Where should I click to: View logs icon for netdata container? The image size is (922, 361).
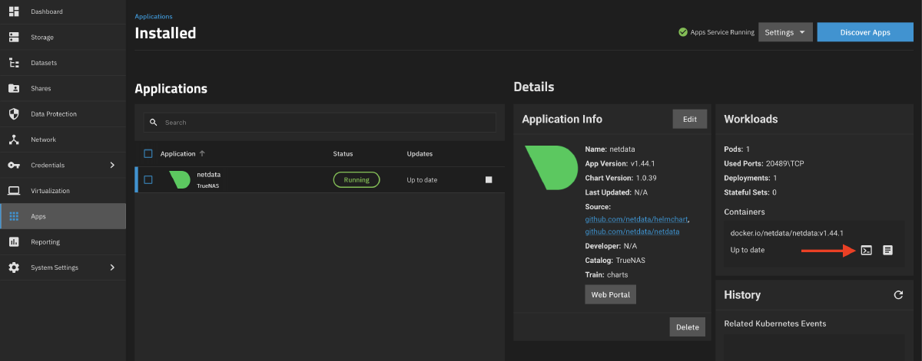pos(887,250)
